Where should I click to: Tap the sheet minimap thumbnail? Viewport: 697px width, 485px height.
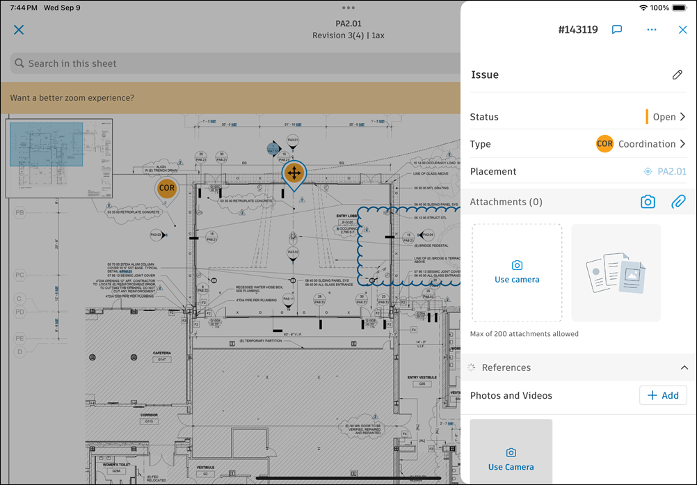[x=59, y=158]
